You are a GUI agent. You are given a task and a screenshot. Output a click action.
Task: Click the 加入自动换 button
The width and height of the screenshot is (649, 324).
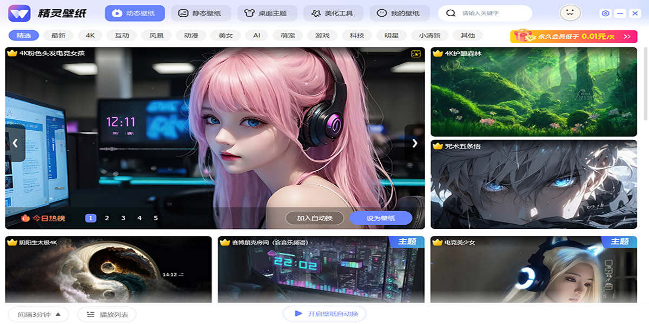coord(315,218)
